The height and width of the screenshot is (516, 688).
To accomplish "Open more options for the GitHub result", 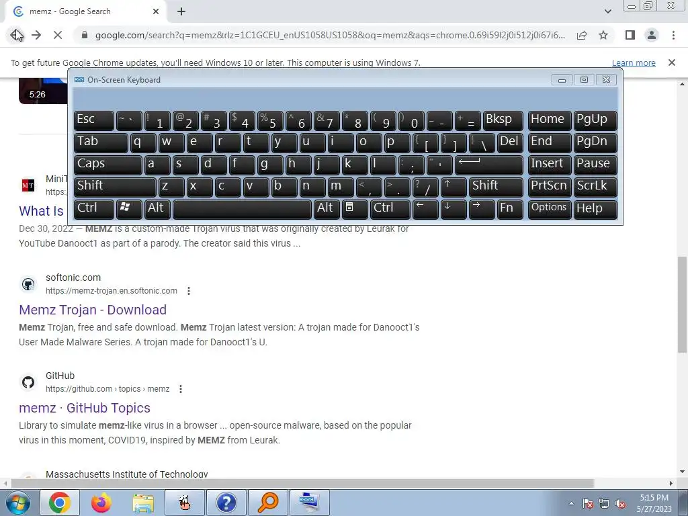I will click(180, 389).
